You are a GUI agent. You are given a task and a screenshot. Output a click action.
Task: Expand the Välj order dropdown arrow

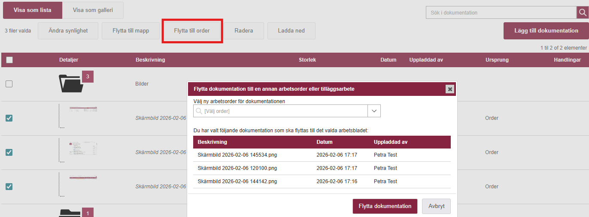pos(374,111)
